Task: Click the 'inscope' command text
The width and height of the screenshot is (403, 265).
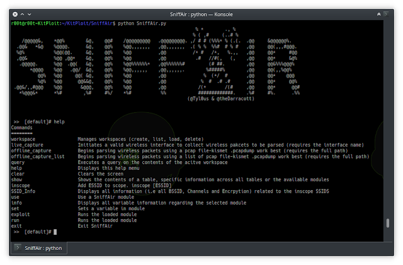Action: pyautogui.click(x=21, y=186)
